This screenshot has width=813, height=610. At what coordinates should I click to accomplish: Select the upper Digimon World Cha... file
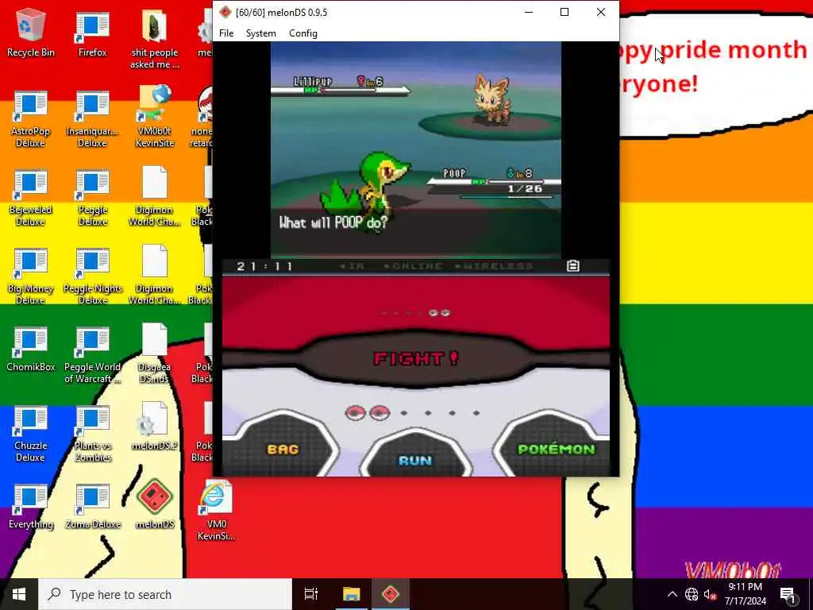[x=154, y=196]
